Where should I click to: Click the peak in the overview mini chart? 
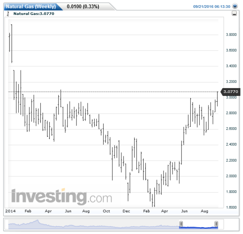(x=37, y=220)
